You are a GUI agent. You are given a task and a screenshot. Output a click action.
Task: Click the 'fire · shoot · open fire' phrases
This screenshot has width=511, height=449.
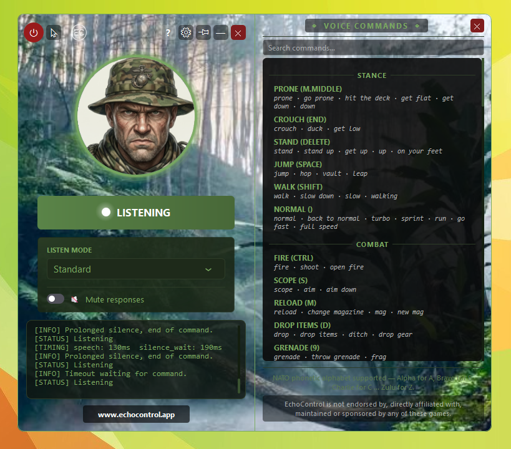[x=319, y=267]
